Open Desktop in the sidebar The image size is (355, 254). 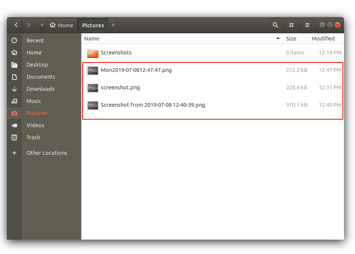[37, 65]
